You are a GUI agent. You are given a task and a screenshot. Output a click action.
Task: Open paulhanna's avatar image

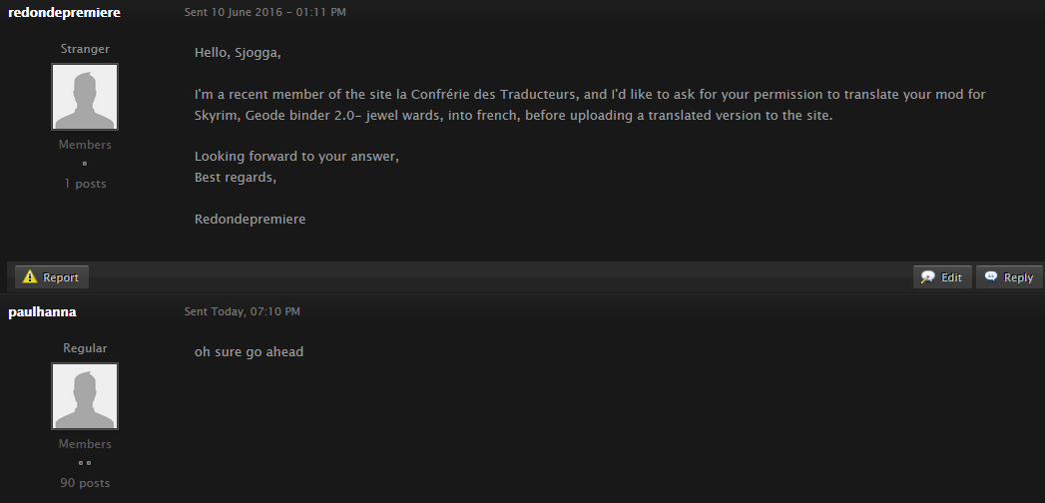pos(85,396)
